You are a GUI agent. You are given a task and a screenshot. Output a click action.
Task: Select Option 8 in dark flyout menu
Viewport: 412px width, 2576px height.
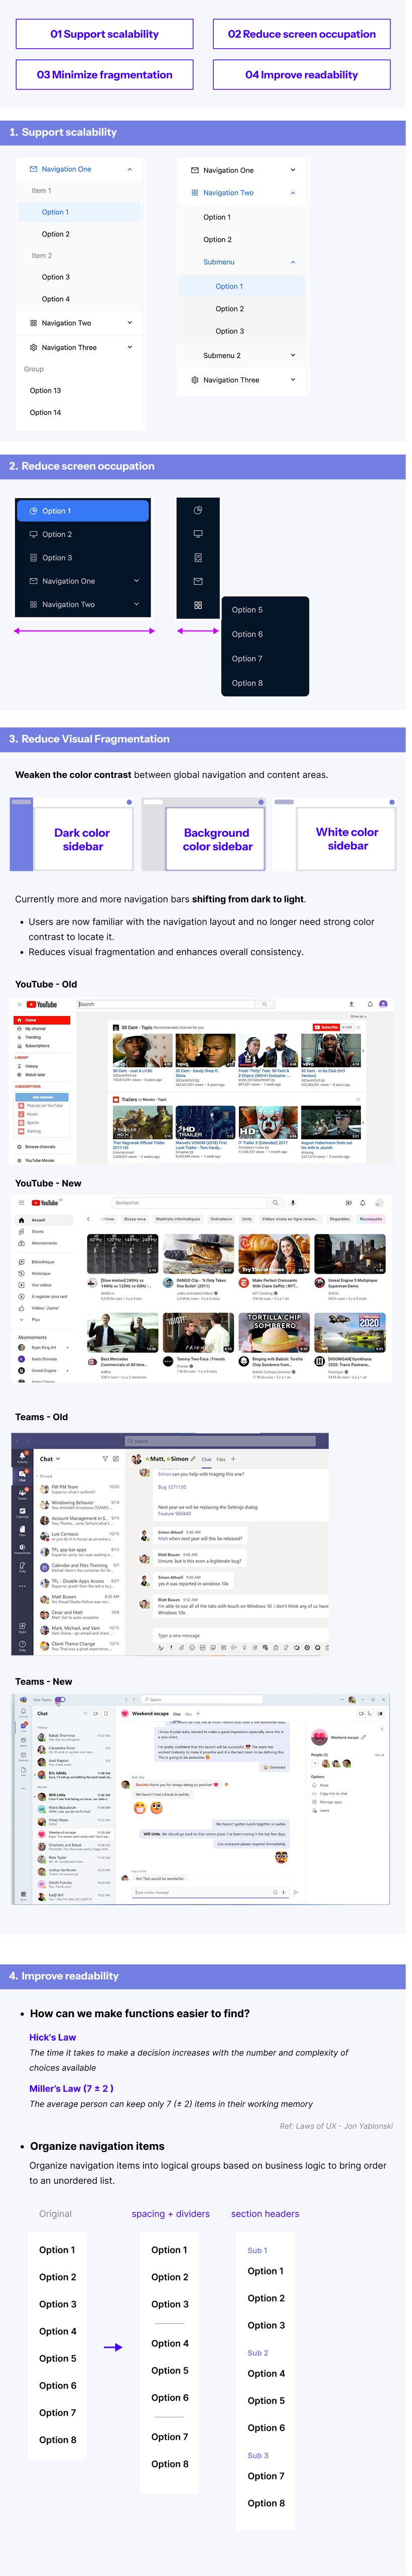[247, 683]
